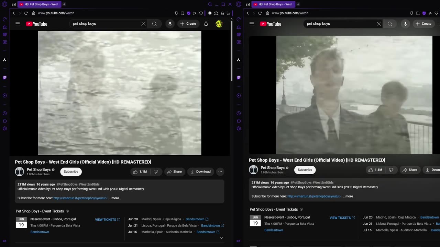Share the video in left window
440x247 pixels.
pos(174,172)
